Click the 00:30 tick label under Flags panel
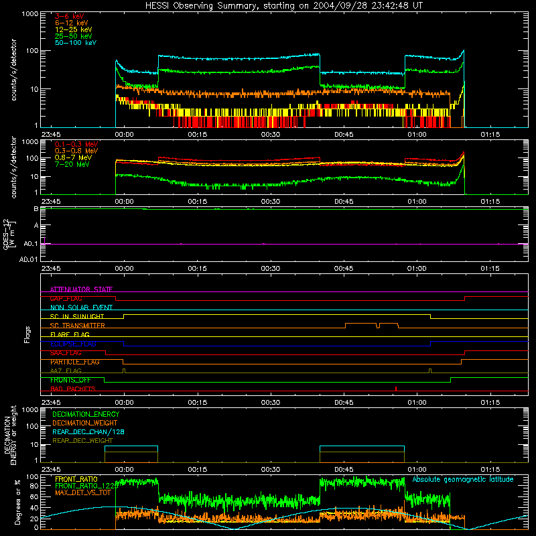Image resolution: width=536 pixels, height=536 pixels. coord(271,403)
